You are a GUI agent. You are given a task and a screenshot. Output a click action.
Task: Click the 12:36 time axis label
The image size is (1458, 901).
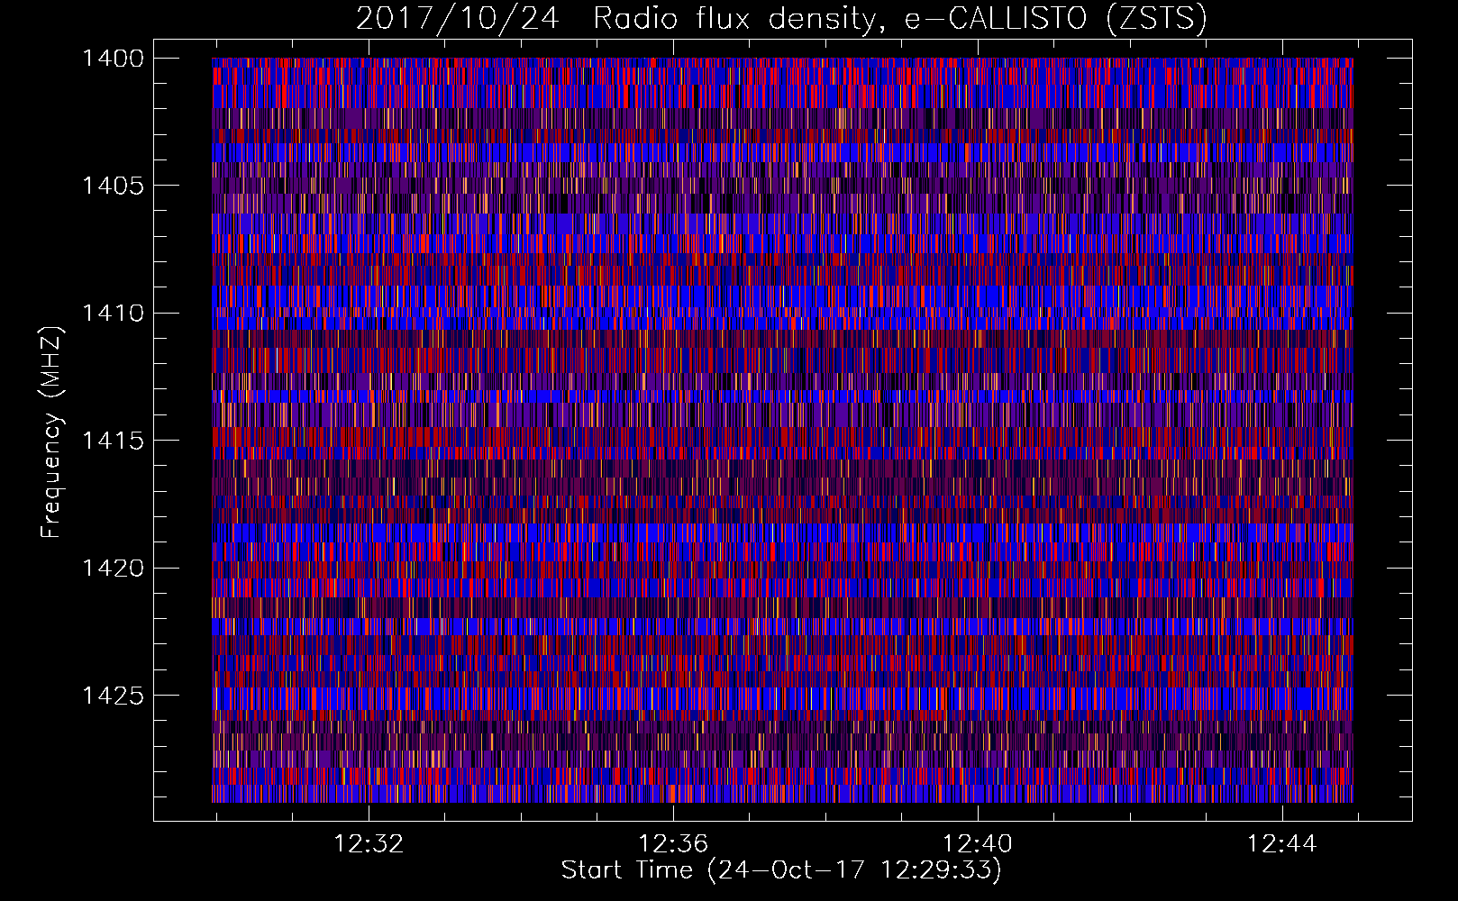pyautogui.click(x=673, y=844)
